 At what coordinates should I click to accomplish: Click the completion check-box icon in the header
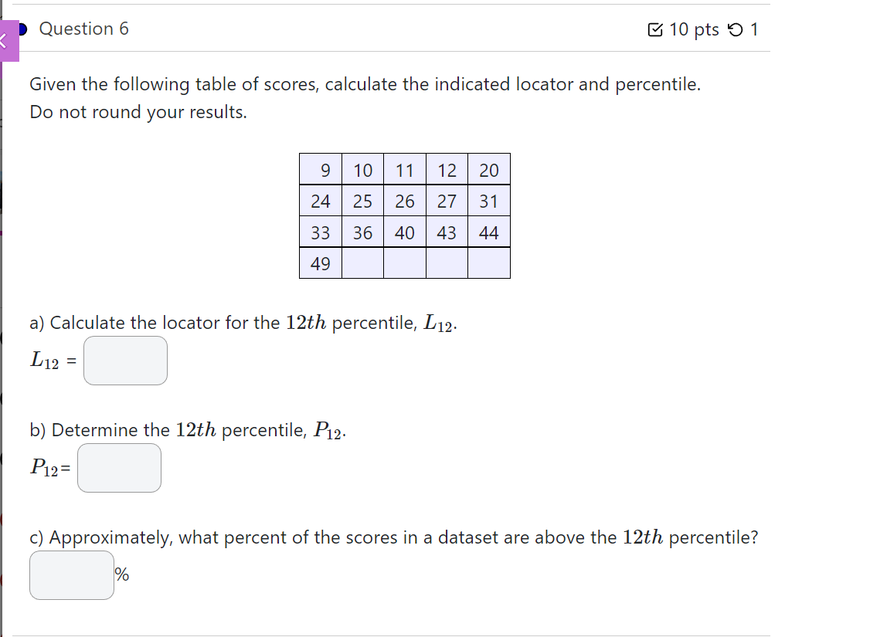point(656,29)
